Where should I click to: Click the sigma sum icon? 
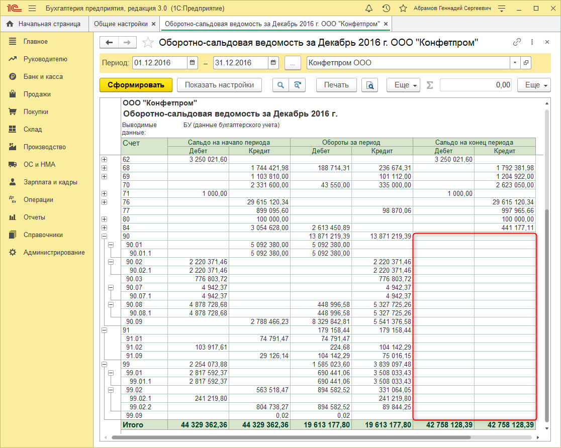pos(429,85)
